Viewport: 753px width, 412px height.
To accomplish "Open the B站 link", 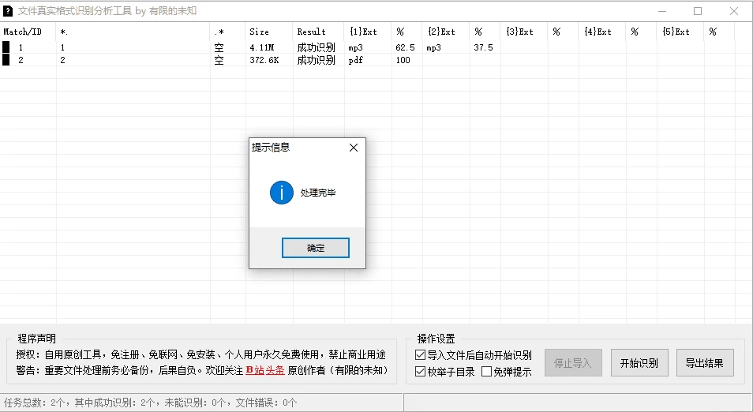I will (x=254, y=370).
